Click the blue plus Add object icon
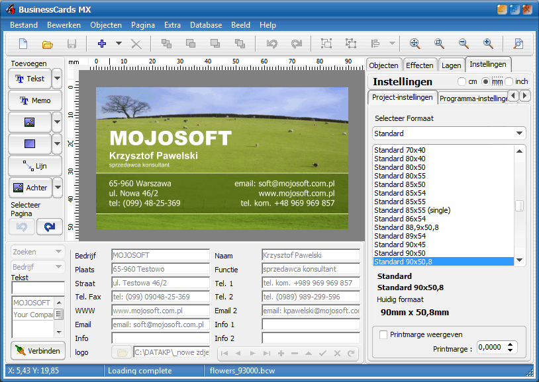This screenshot has width=539, height=382. pos(102,44)
